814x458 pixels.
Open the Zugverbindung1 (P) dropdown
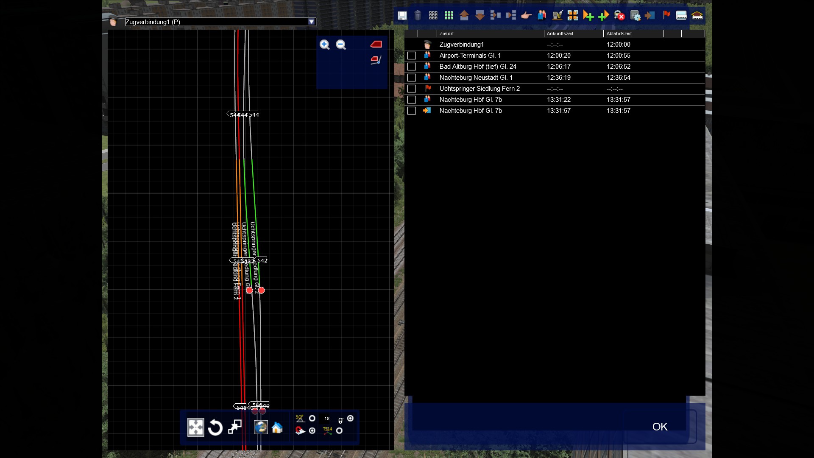pyautogui.click(x=312, y=22)
